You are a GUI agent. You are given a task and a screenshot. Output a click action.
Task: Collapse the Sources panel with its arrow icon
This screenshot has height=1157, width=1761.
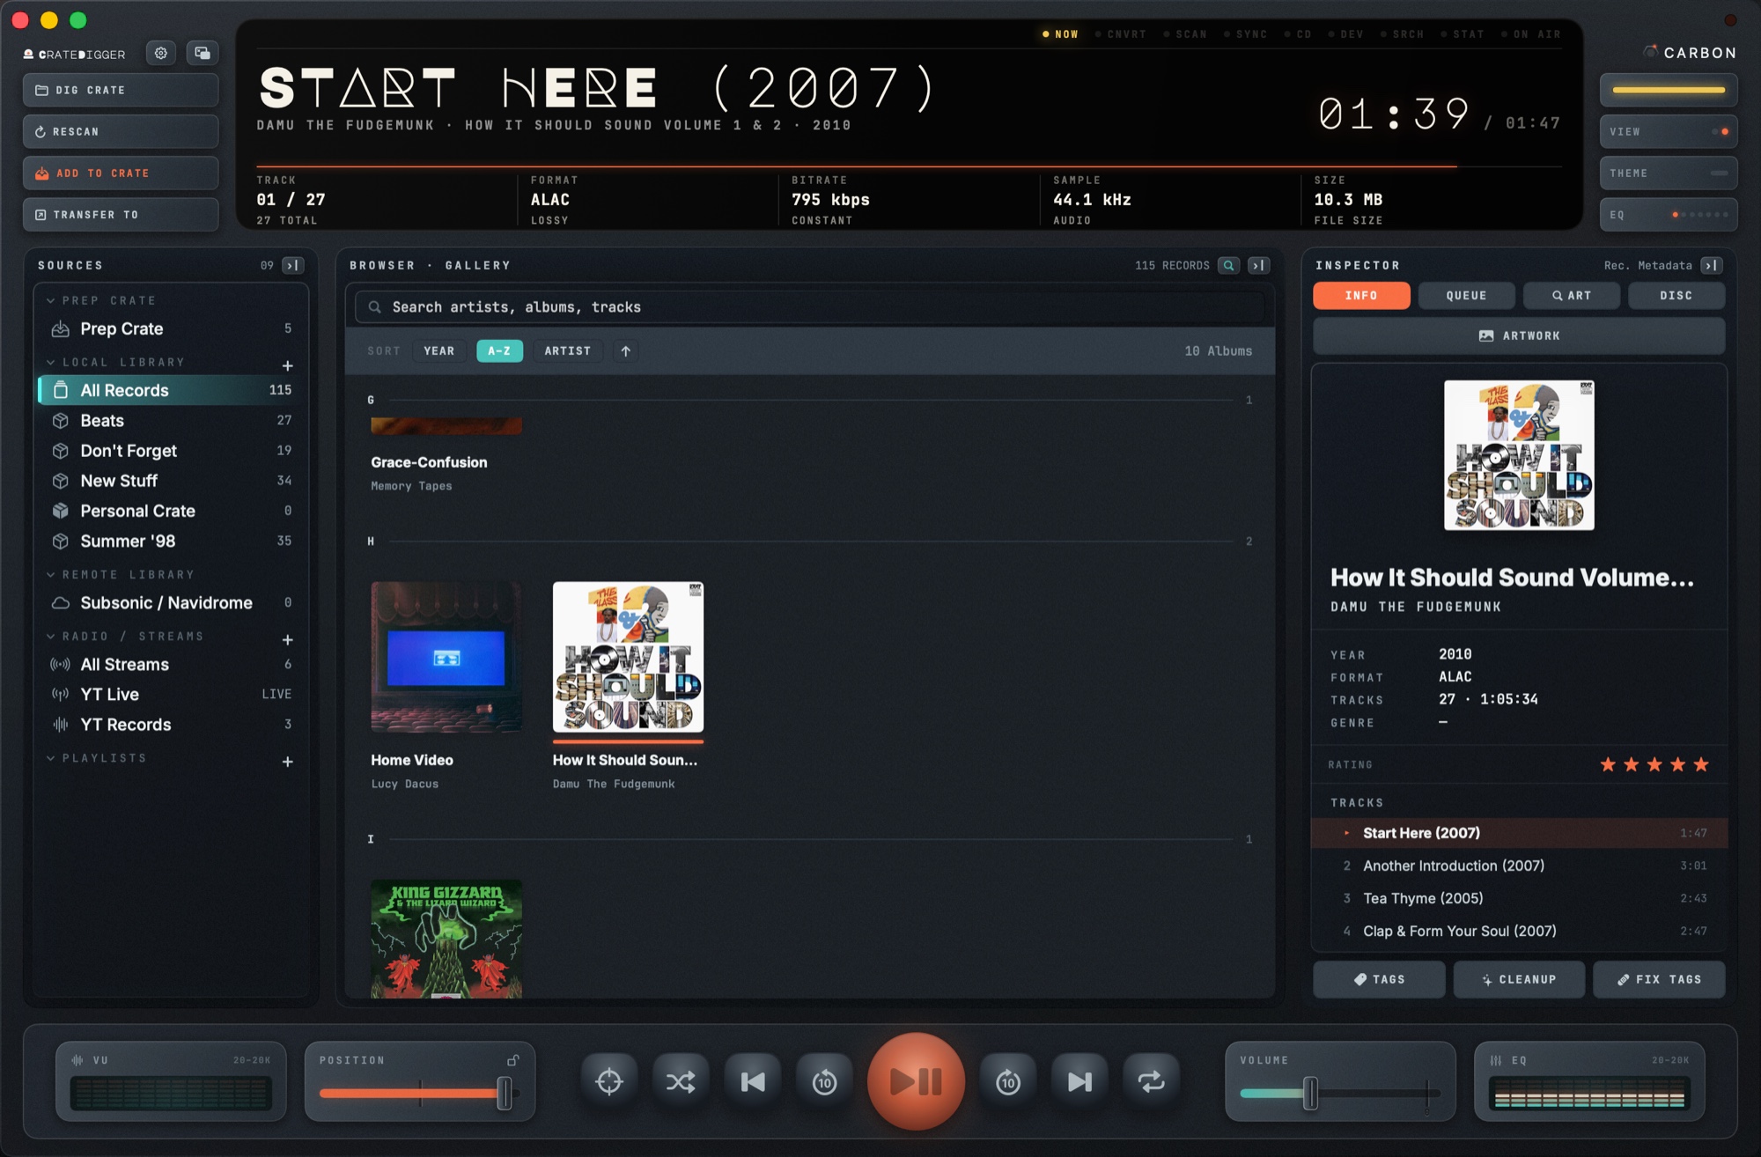coord(293,265)
